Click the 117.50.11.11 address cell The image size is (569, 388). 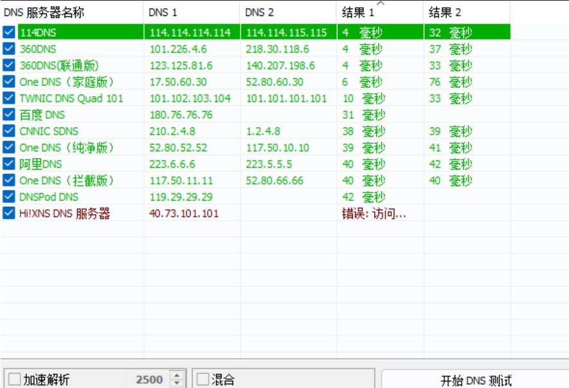[x=192, y=180]
